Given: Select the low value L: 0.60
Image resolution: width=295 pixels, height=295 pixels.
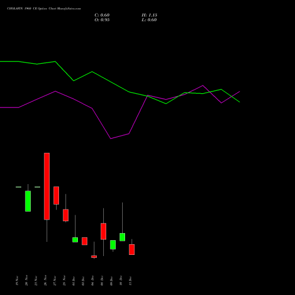Looking at the screenshot, I should (149, 20).
